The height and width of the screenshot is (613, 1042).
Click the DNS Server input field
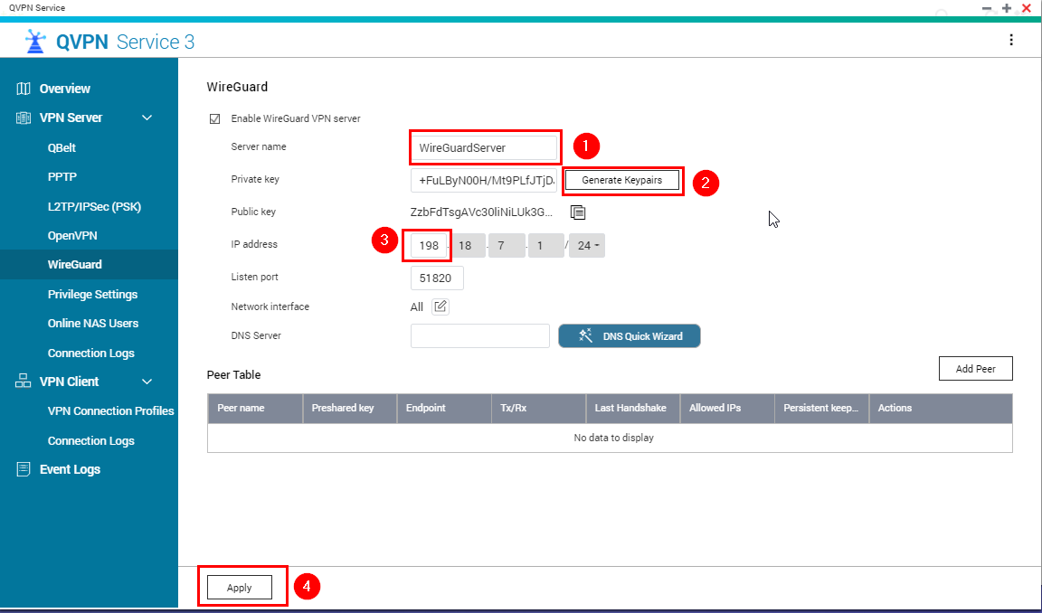click(x=479, y=335)
